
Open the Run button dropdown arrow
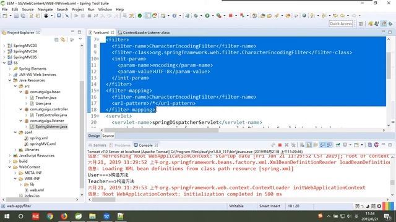[213, 15]
